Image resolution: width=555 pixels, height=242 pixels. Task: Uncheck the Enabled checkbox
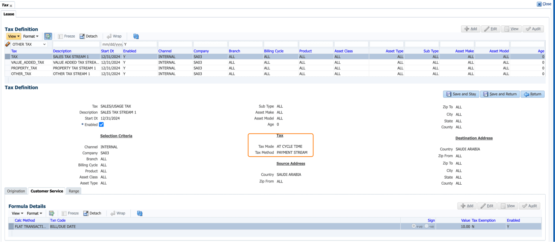tap(101, 125)
